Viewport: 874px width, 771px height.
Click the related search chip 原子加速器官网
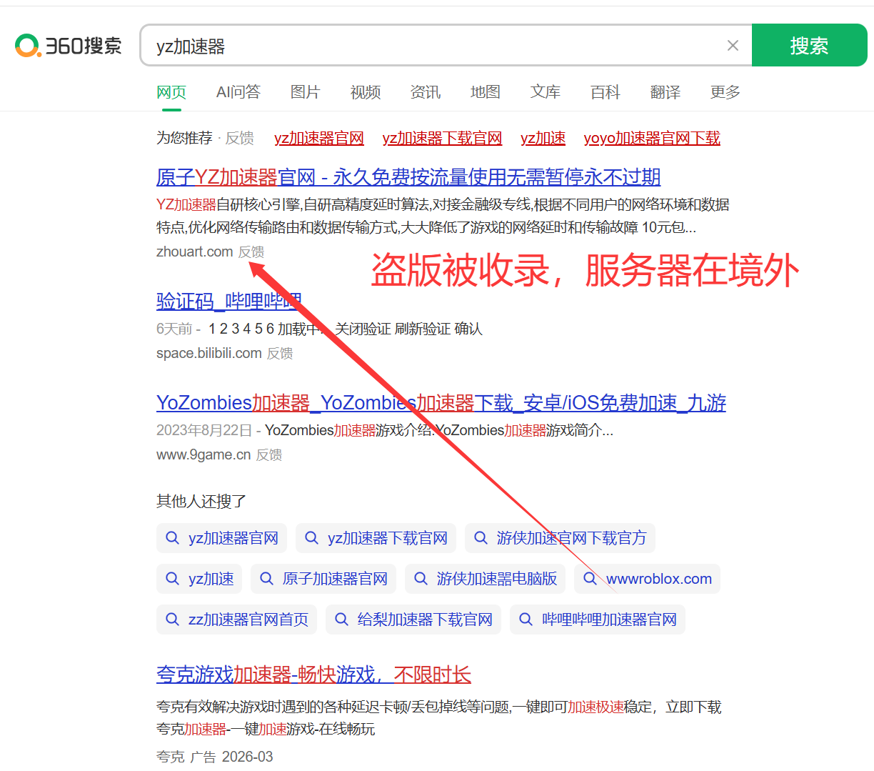323,579
